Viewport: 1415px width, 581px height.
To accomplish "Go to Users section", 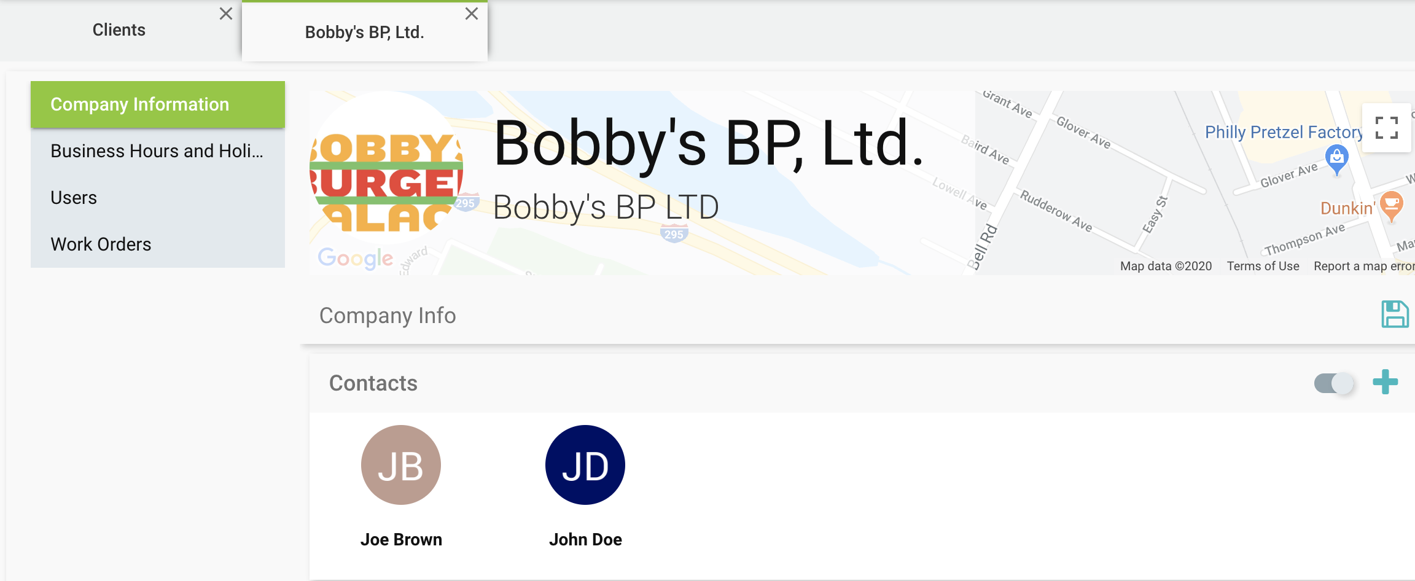I will tap(158, 198).
